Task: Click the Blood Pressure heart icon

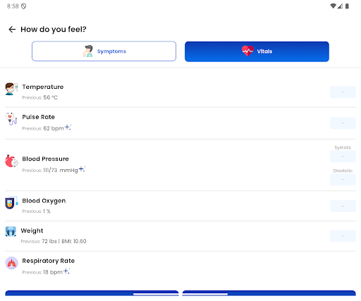Action: pyautogui.click(x=11, y=161)
